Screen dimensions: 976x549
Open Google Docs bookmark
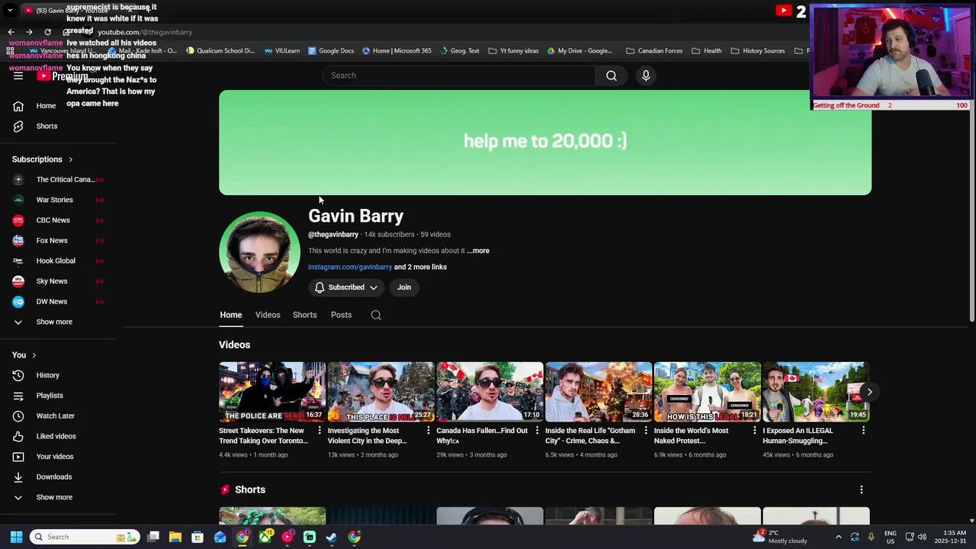coord(331,51)
